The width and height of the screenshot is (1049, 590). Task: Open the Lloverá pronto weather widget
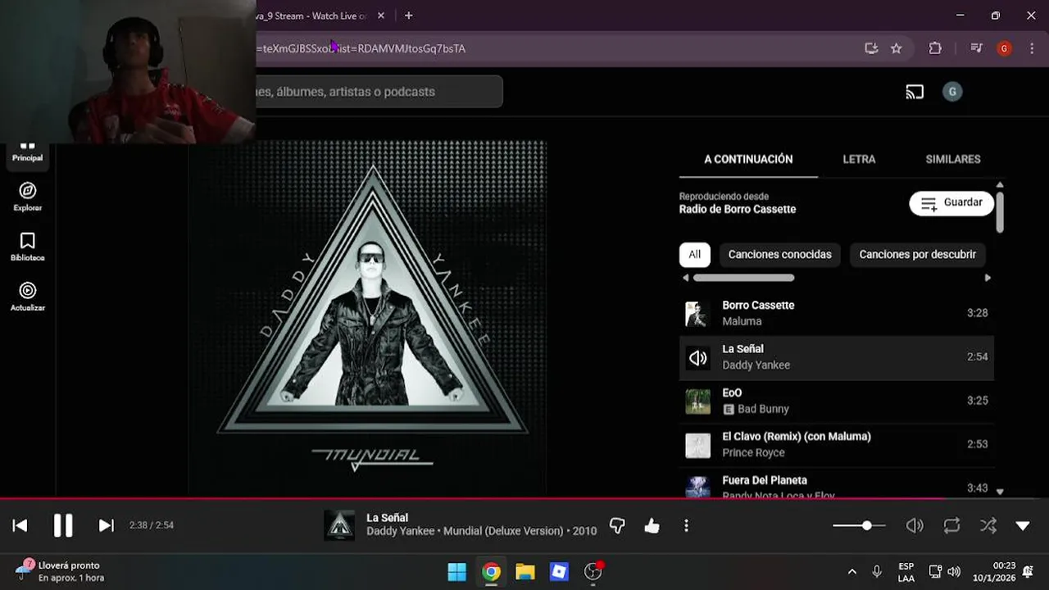tap(60, 571)
